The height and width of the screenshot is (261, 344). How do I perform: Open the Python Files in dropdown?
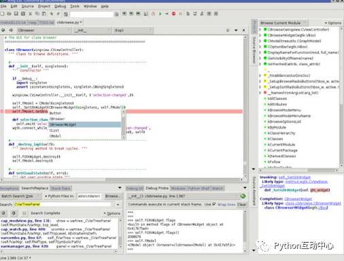[59, 196]
